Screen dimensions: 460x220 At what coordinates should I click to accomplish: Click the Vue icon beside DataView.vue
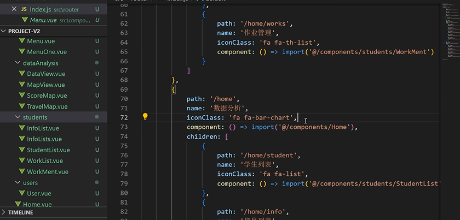coord(22,74)
